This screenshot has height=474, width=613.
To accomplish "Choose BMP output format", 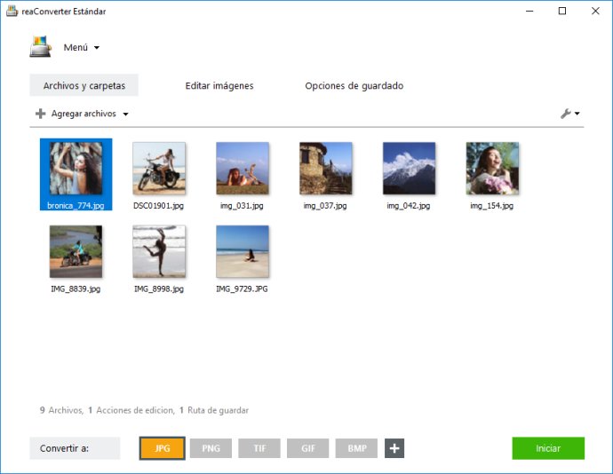I will coord(356,448).
